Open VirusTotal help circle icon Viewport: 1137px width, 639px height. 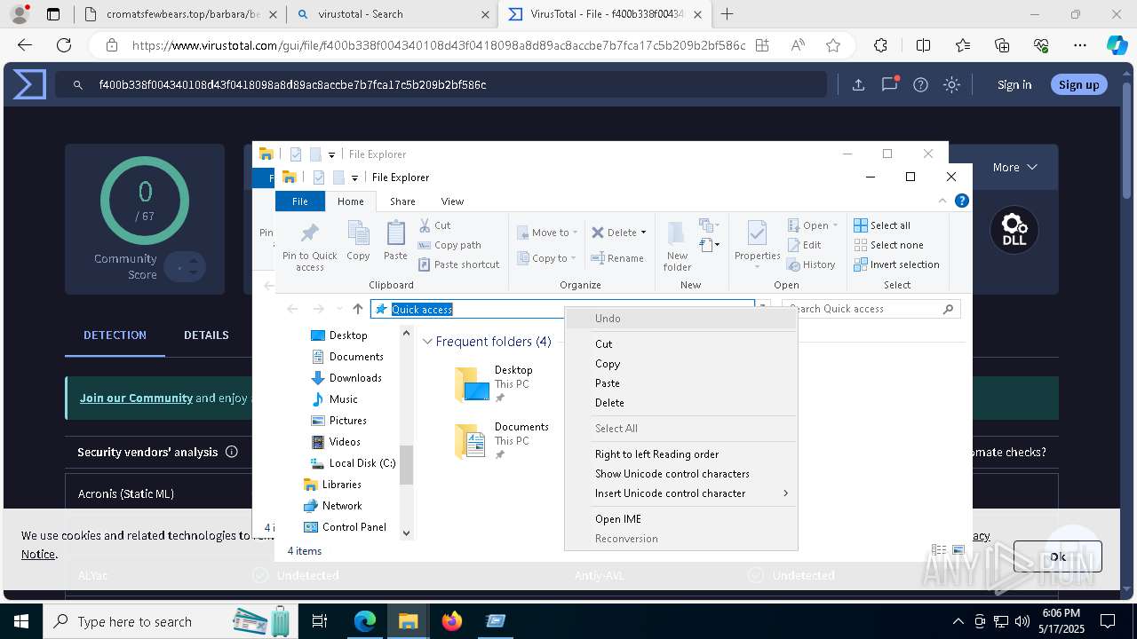(920, 85)
